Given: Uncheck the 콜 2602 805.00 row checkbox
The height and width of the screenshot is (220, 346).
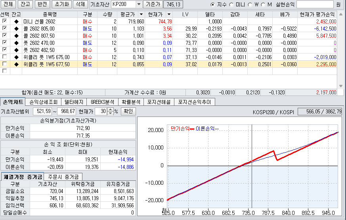Looking at the screenshot, I should pos(4,28).
